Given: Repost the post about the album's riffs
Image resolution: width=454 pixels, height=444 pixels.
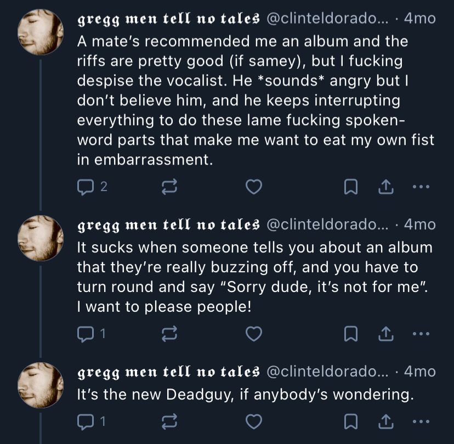Looking at the screenshot, I should (x=169, y=187).
